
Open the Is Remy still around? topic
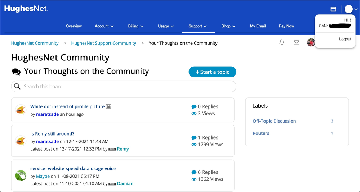coord(52,134)
